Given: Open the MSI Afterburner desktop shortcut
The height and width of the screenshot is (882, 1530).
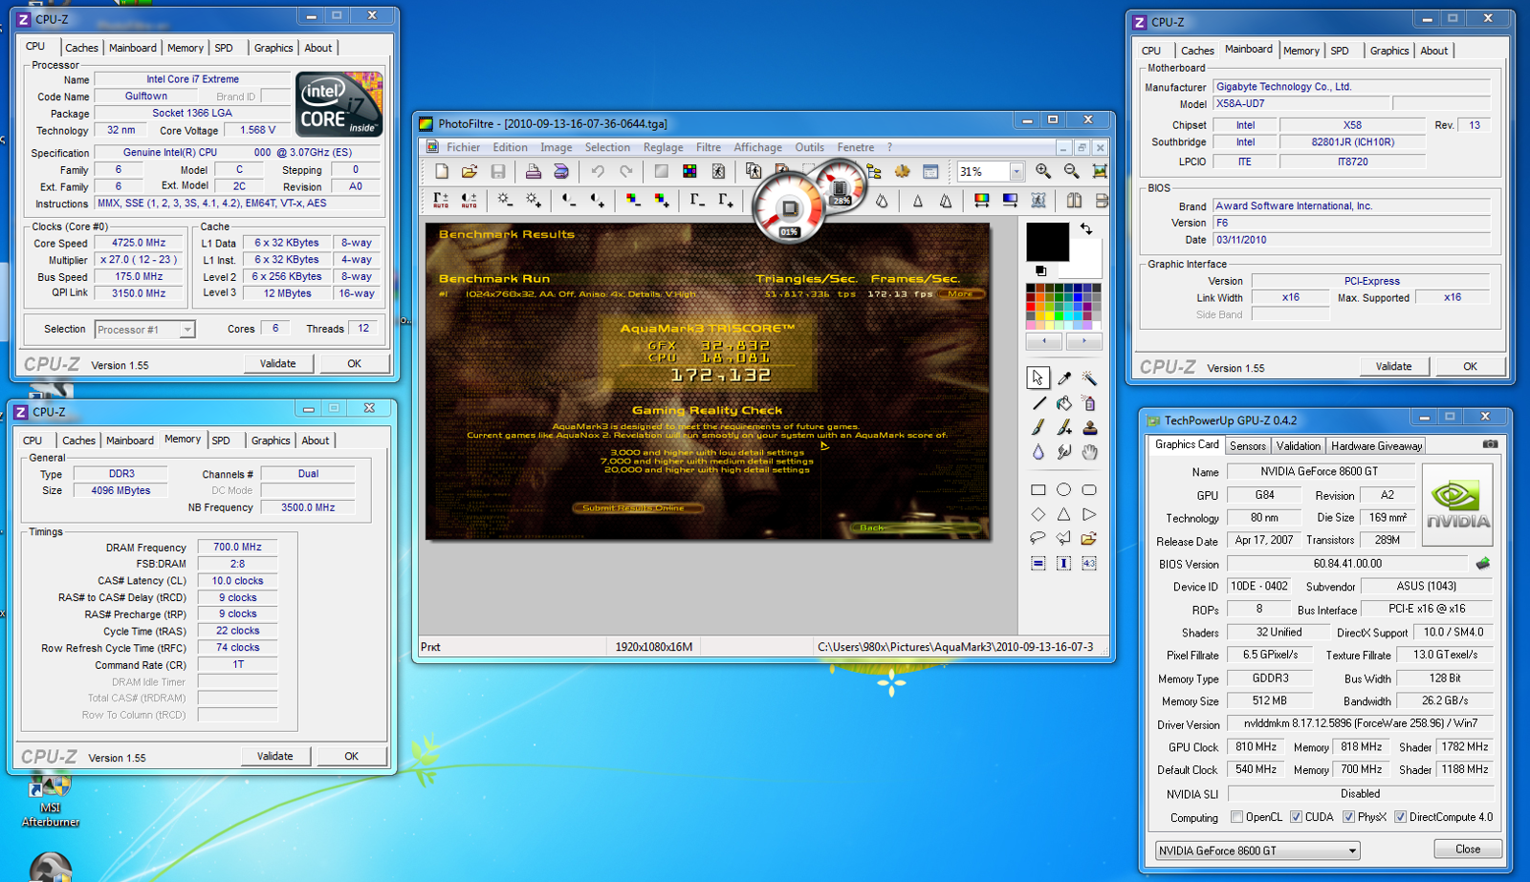Looking at the screenshot, I should coord(51,801).
